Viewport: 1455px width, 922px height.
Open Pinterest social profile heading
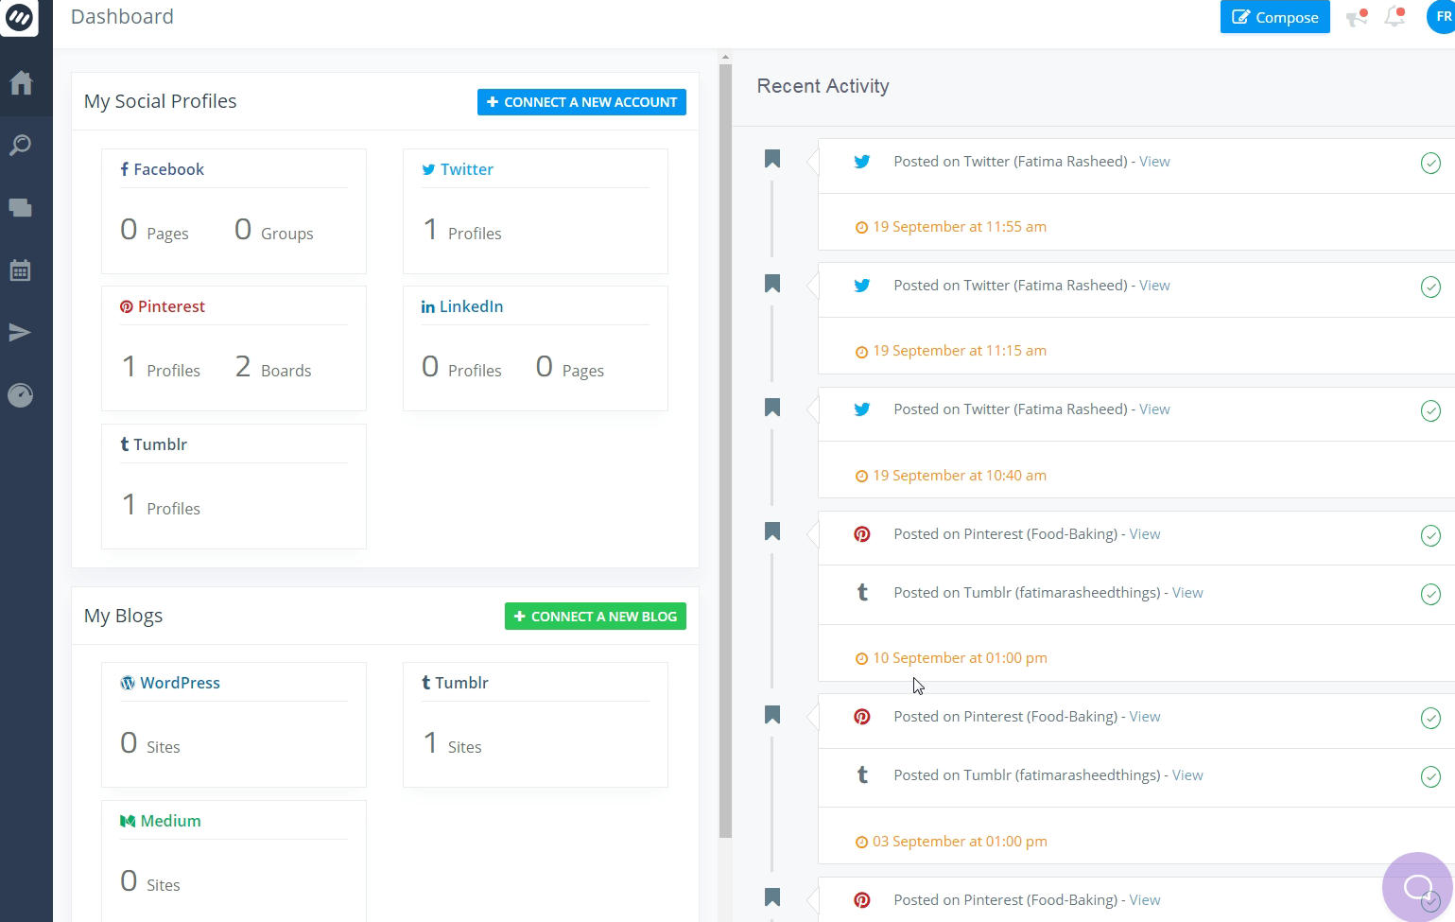click(x=163, y=306)
